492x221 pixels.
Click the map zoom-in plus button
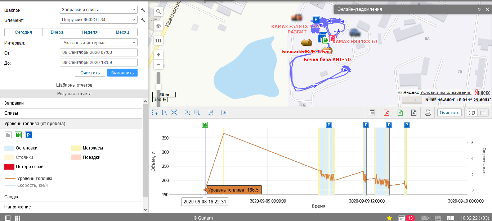tap(158, 55)
